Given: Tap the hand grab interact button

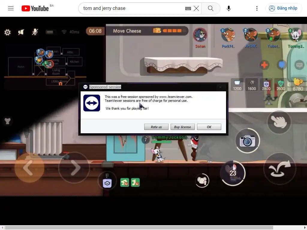Looking at the screenshot, I should pyautogui.click(x=279, y=122).
